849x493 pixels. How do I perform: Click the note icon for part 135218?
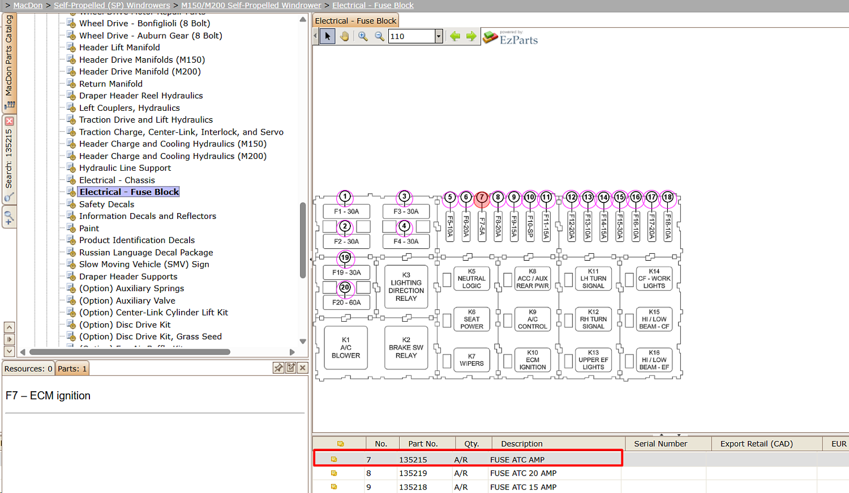(x=334, y=487)
